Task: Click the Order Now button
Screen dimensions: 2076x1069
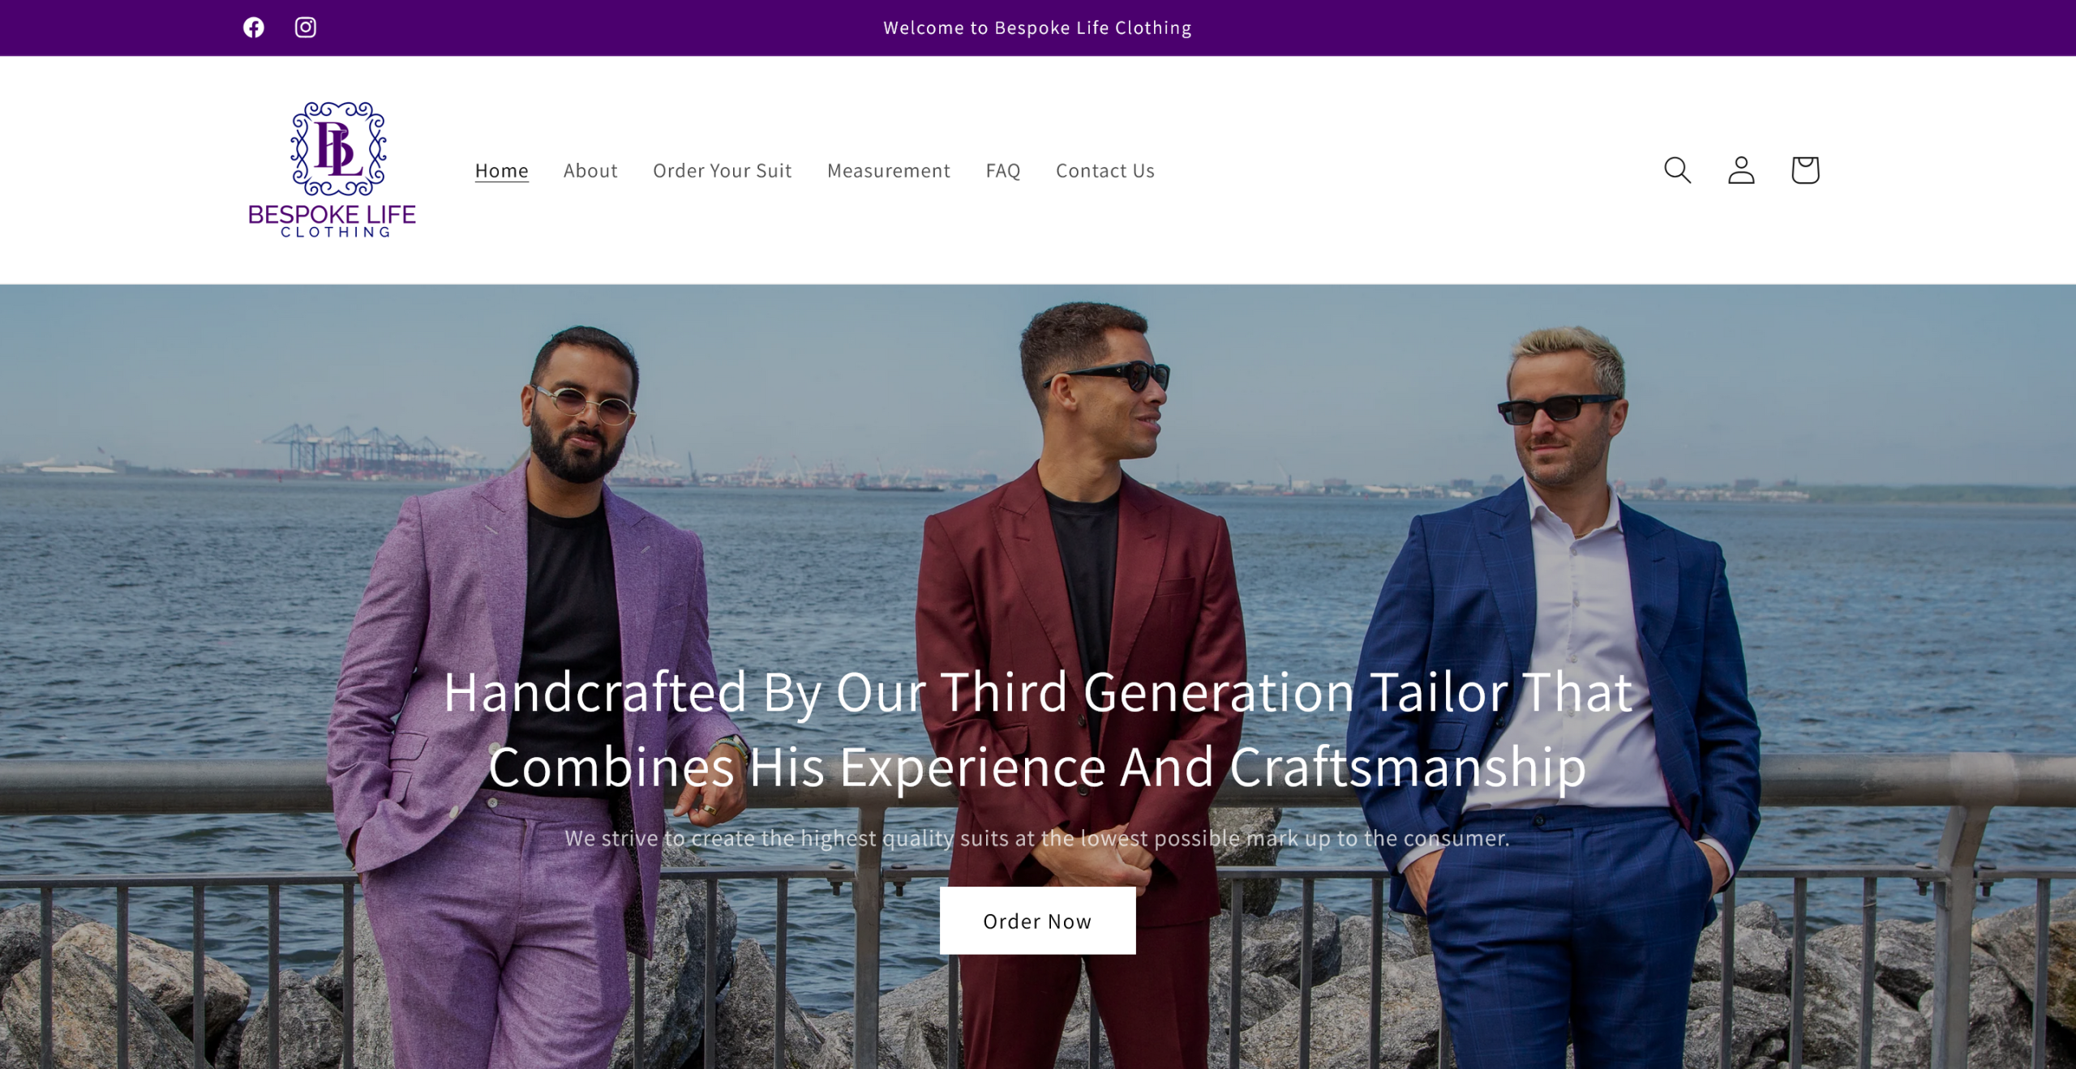Action: (1037, 921)
